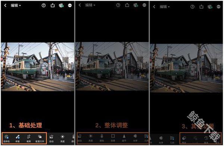
Task: Select the 修复 healing tool
Action: pyautogui.click(x=18, y=139)
